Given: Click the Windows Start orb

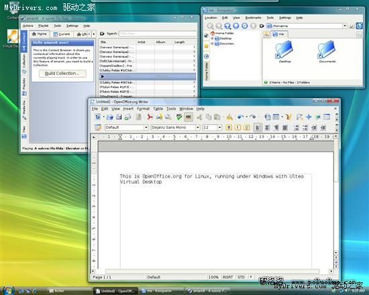Looking at the screenshot, I should pyautogui.click(x=8, y=290).
